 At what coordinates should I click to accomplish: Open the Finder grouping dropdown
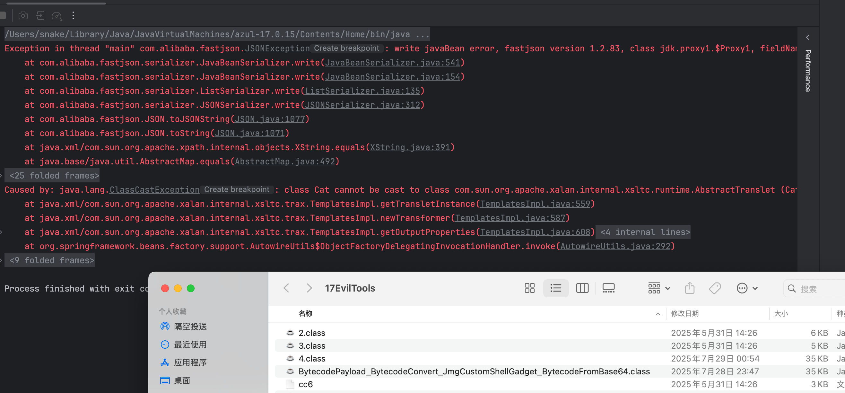click(659, 288)
